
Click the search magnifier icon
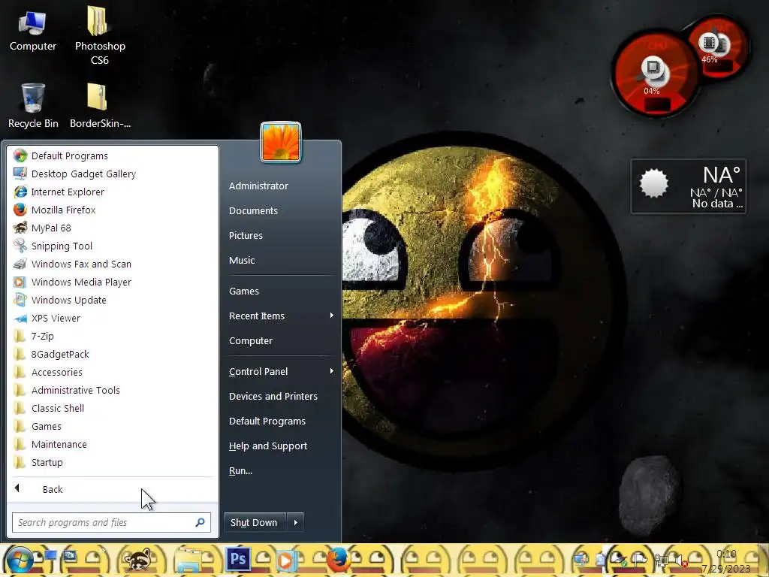coord(200,523)
